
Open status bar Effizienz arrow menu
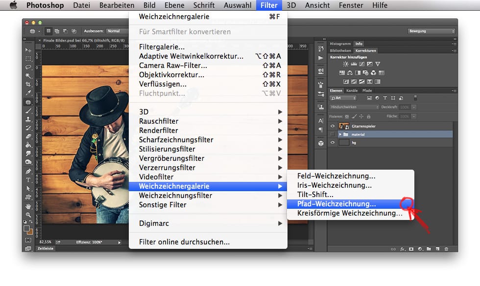click(120, 242)
